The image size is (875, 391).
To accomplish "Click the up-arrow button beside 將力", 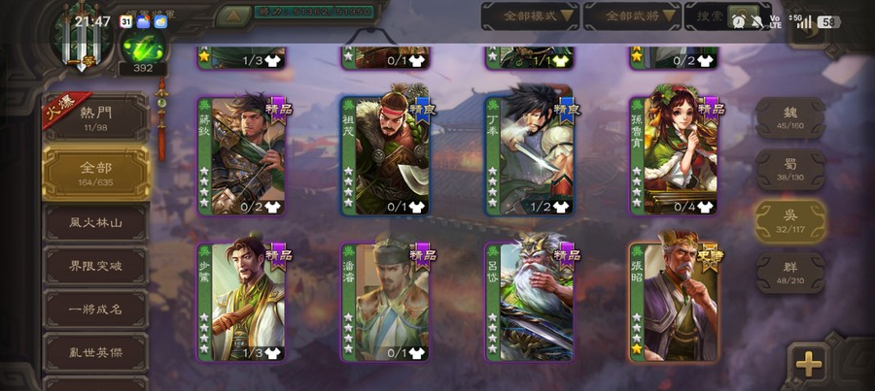I will click(x=233, y=16).
